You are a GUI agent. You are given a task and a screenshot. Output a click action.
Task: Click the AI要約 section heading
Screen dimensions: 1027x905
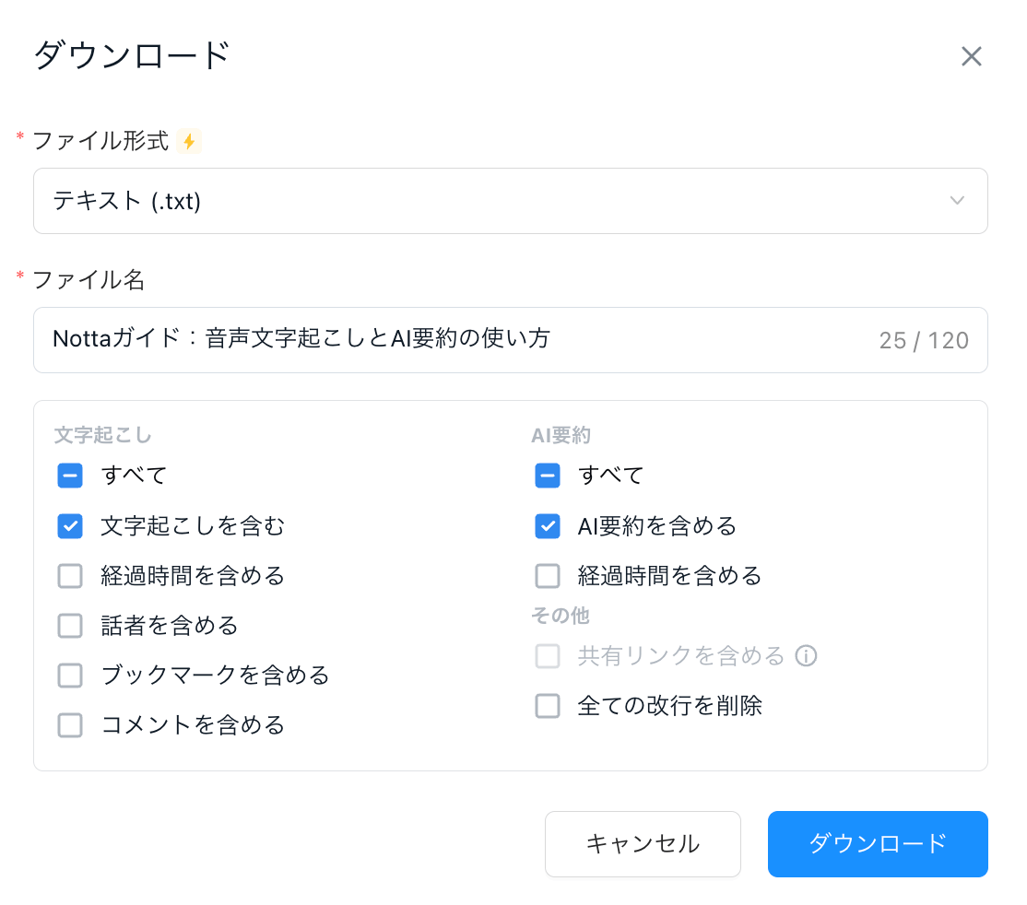point(561,435)
